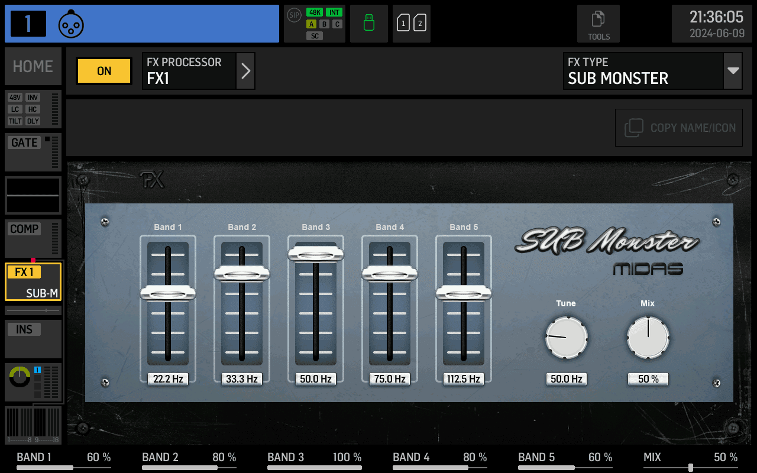Click the 48K sample rate indicator
This screenshot has height=473, width=757.
315,12
